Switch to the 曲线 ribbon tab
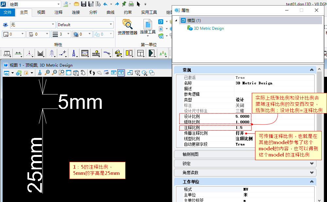The height and width of the screenshot is (202, 327). click(110, 12)
